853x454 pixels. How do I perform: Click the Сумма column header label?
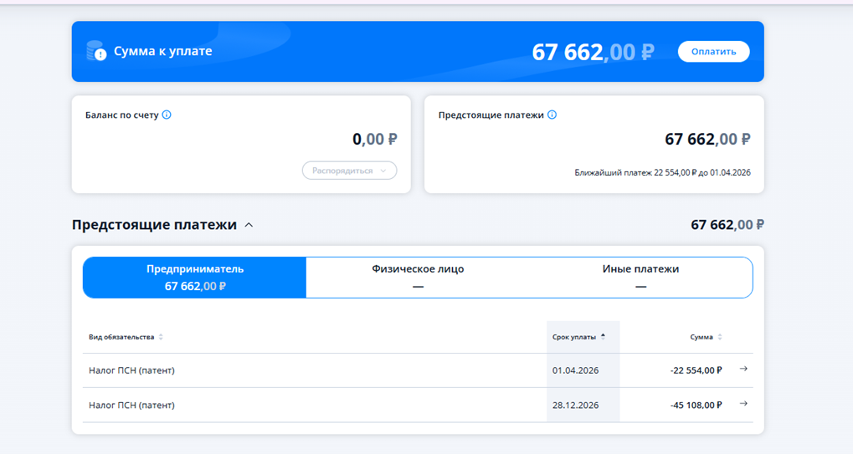click(701, 337)
